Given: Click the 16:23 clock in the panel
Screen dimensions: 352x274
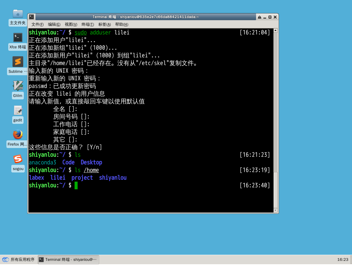Looking at the screenshot, I should point(343,260).
